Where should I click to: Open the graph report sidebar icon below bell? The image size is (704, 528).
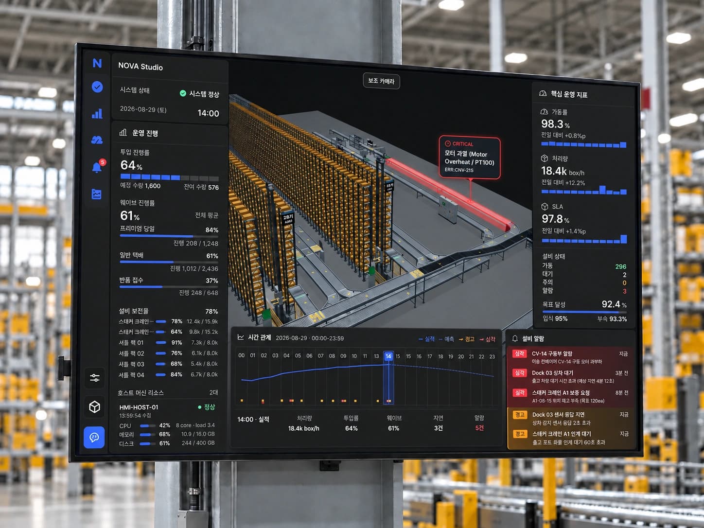97,194
